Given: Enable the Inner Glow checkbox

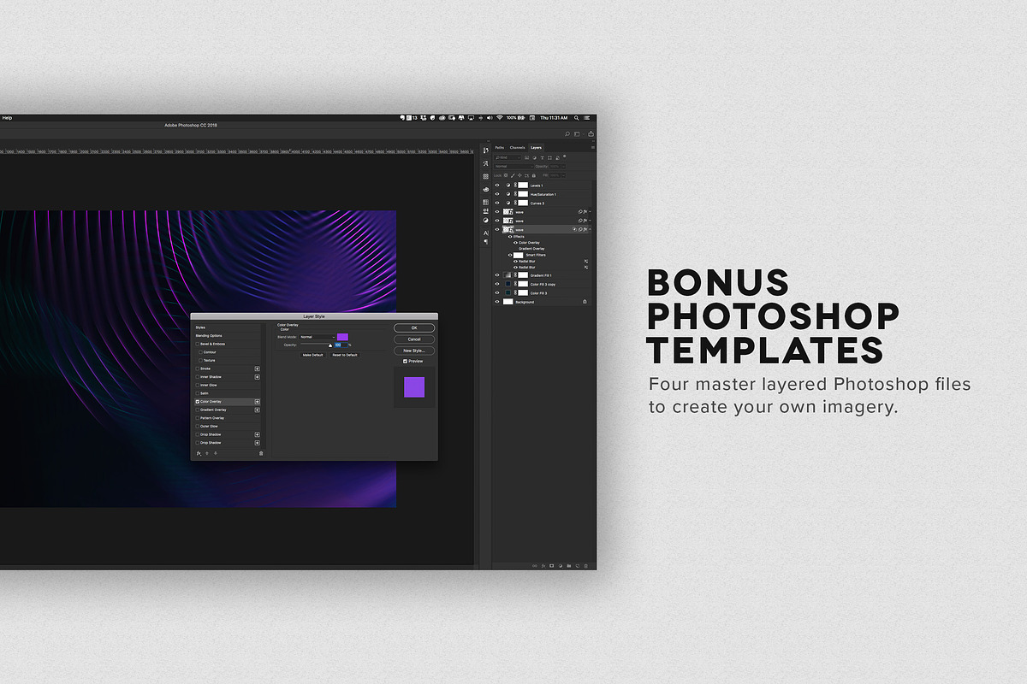Looking at the screenshot, I should [x=198, y=385].
